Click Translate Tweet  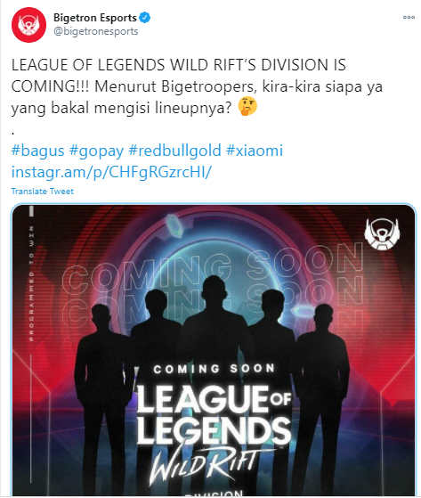pyautogui.click(x=43, y=192)
